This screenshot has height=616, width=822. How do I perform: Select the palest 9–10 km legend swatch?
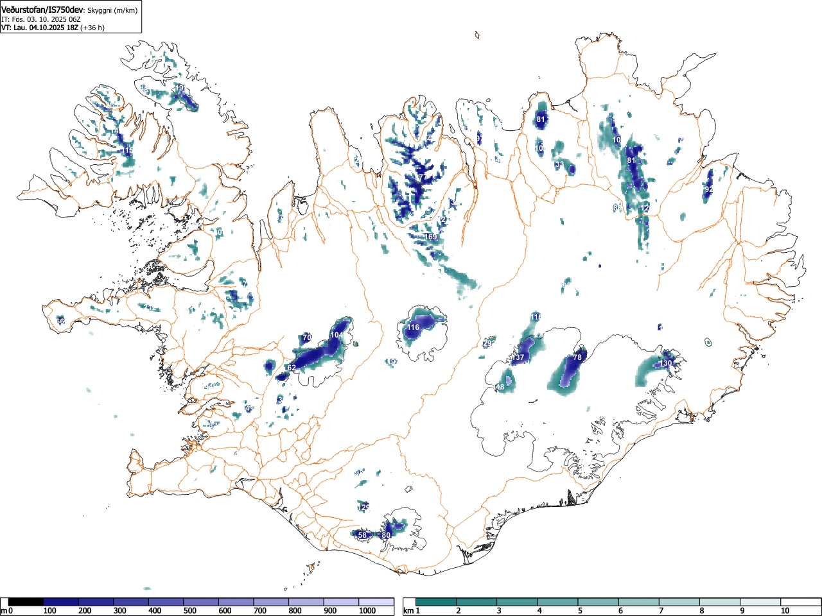click(x=761, y=602)
